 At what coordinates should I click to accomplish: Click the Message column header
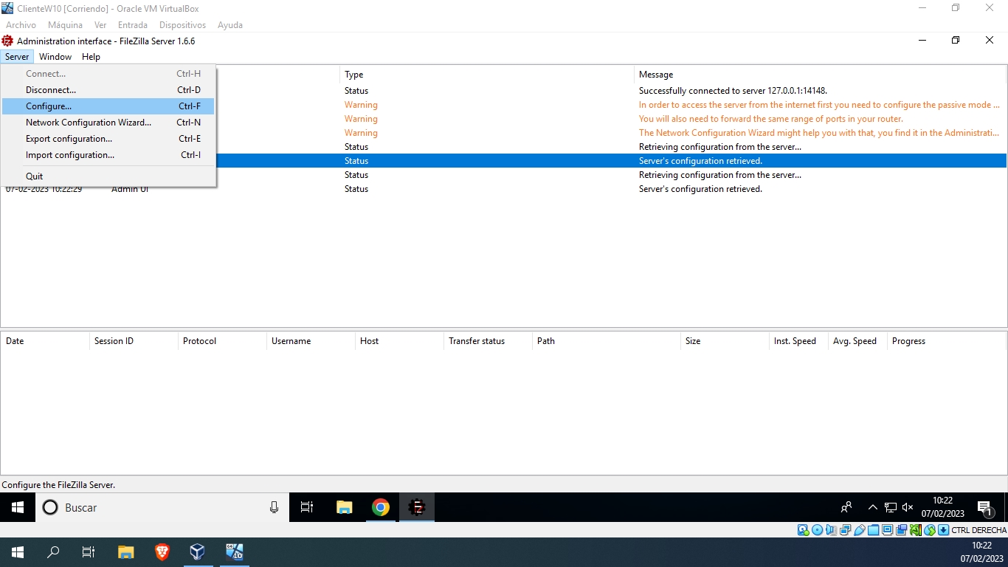tap(820, 75)
